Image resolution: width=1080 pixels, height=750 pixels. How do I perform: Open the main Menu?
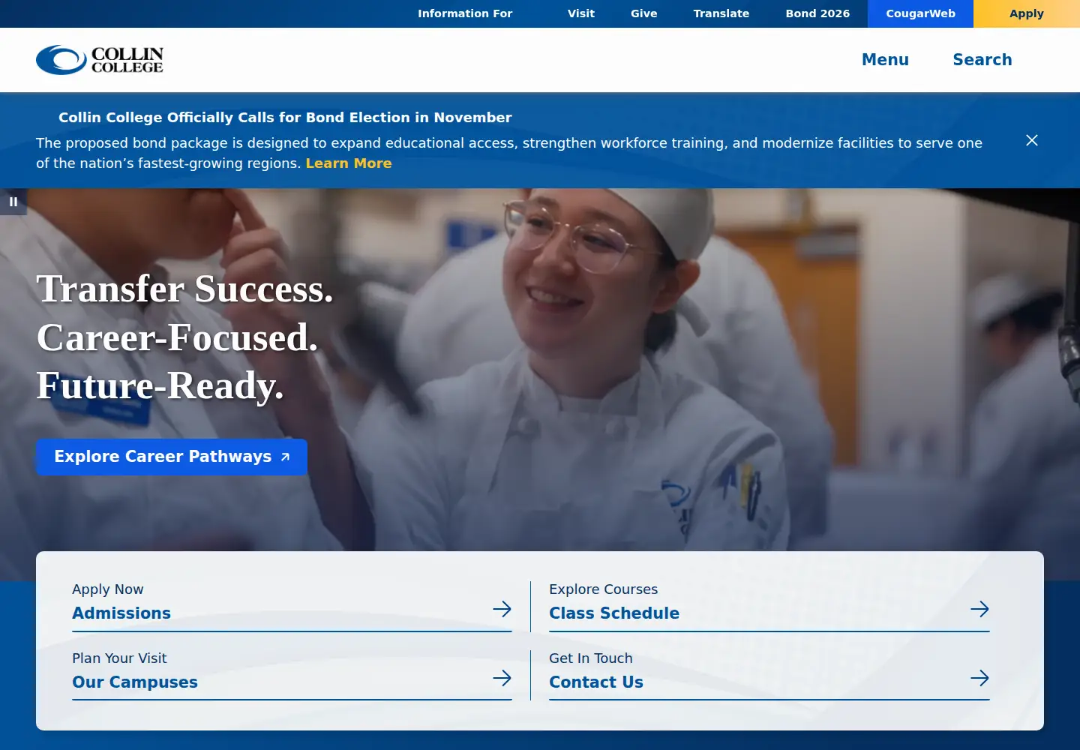pyautogui.click(x=885, y=60)
